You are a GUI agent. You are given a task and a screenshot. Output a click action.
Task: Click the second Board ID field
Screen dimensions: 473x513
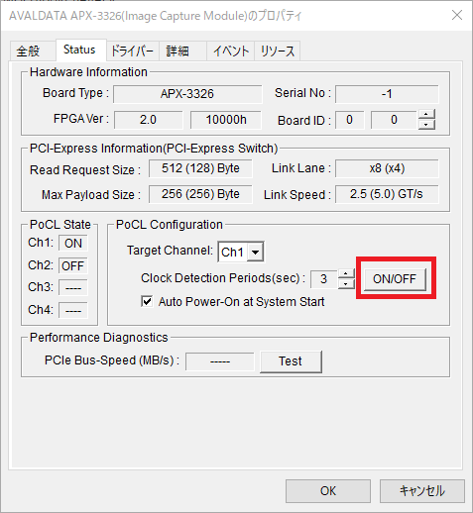(394, 120)
